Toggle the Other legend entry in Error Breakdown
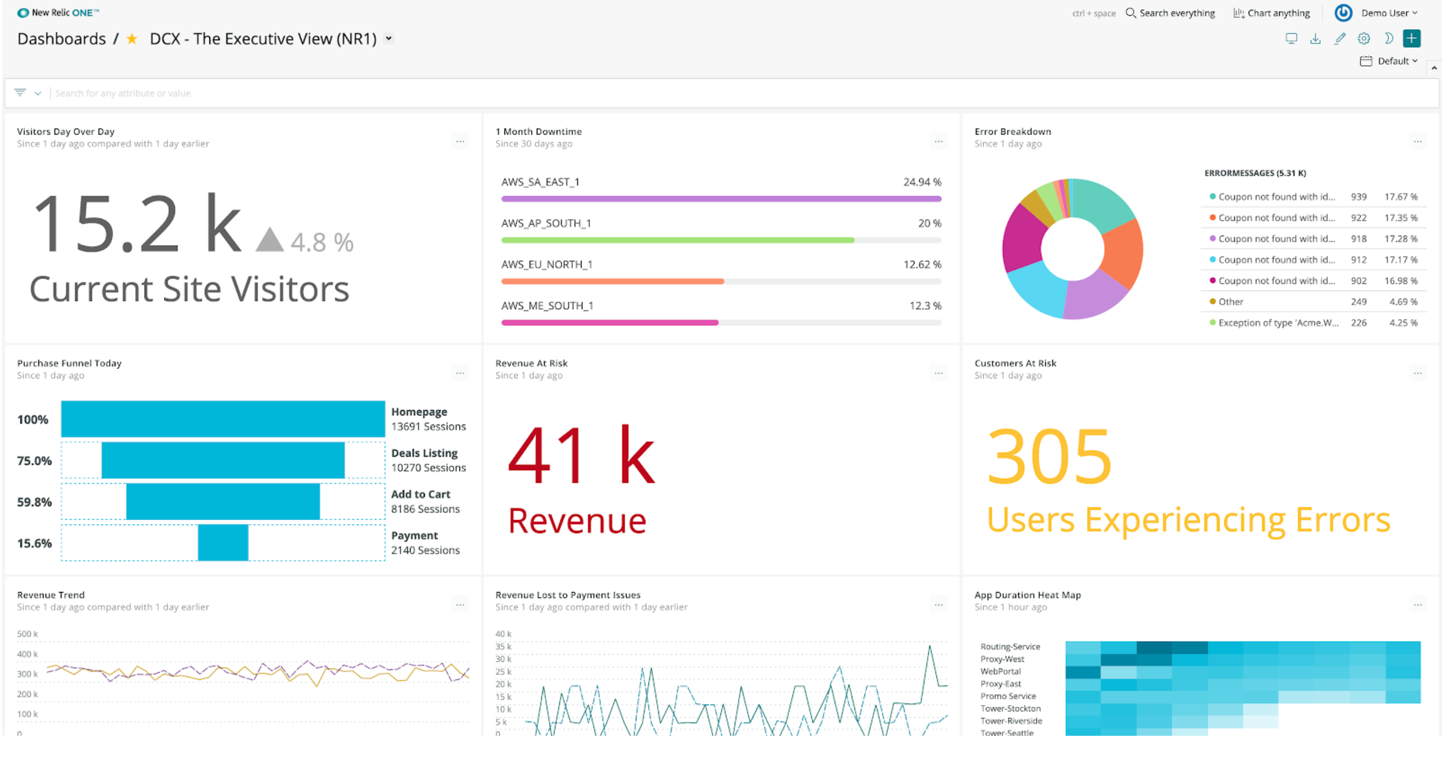 point(1230,302)
